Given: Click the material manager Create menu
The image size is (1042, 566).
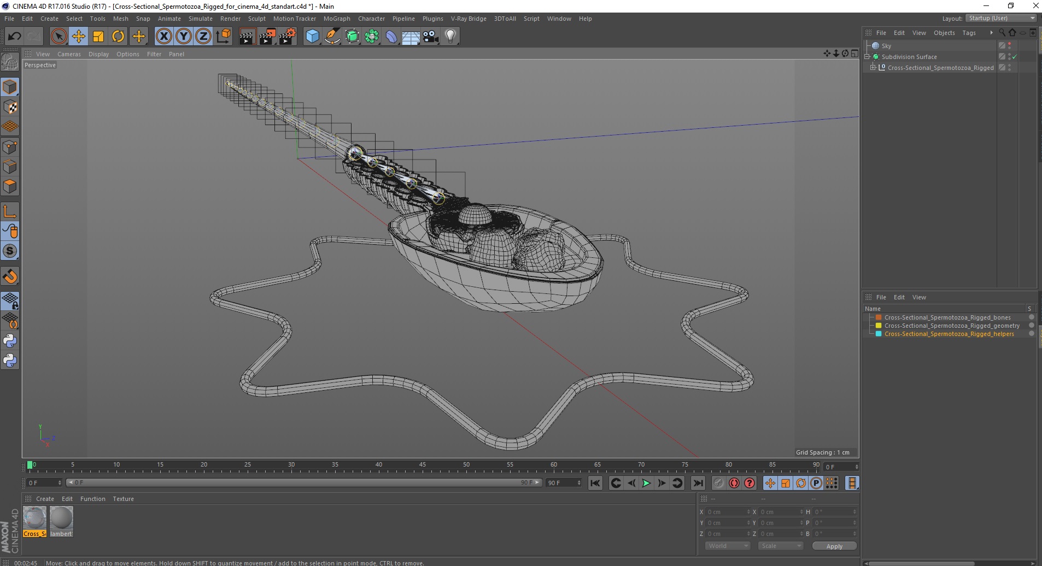Looking at the screenshot, I should pos(45,499).
